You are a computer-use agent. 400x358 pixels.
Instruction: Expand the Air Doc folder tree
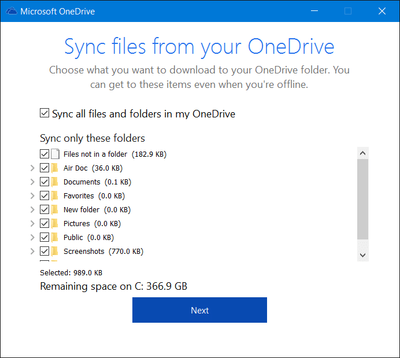(32, 168)
